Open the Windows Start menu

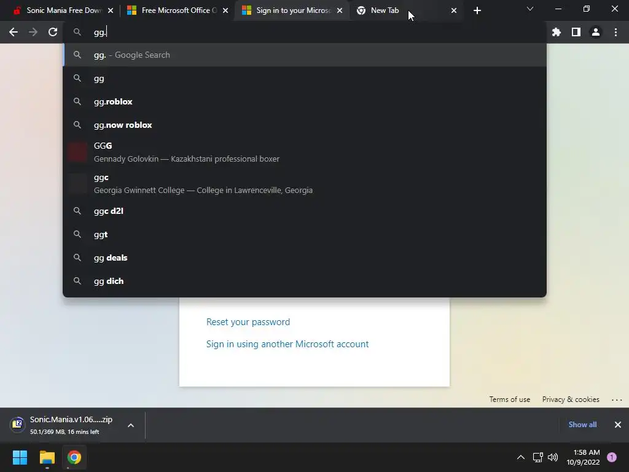[20, 457]
